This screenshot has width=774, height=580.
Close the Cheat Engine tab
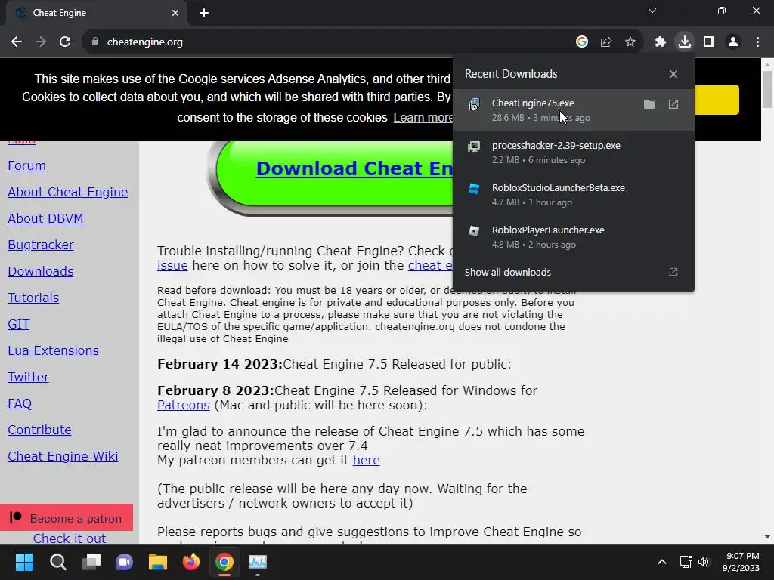[175, 13]
